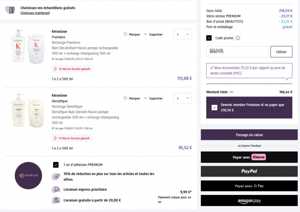Click X icon to remove Kérastase Première
The width and height of the screenshot is (300, 212).
tap(145, 34)
